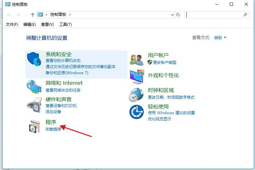Click the 卸载程序 link
The width and height of the screenshot is (255, 170).
click(x=53, y=129)
